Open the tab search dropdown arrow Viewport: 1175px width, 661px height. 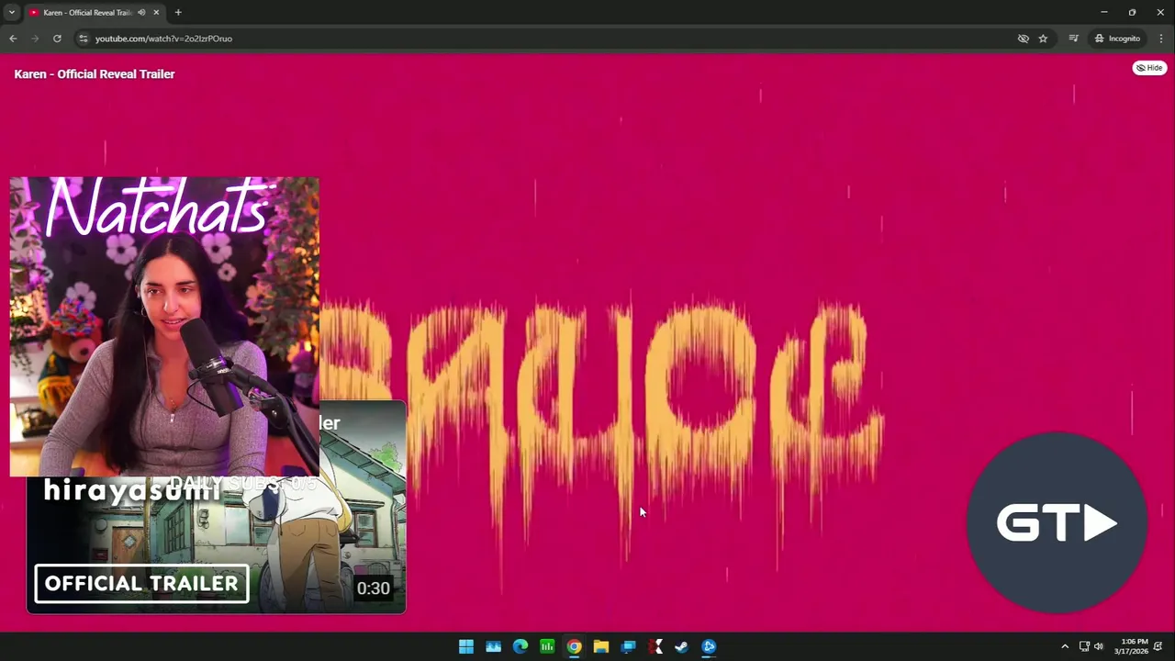(11, 13)
